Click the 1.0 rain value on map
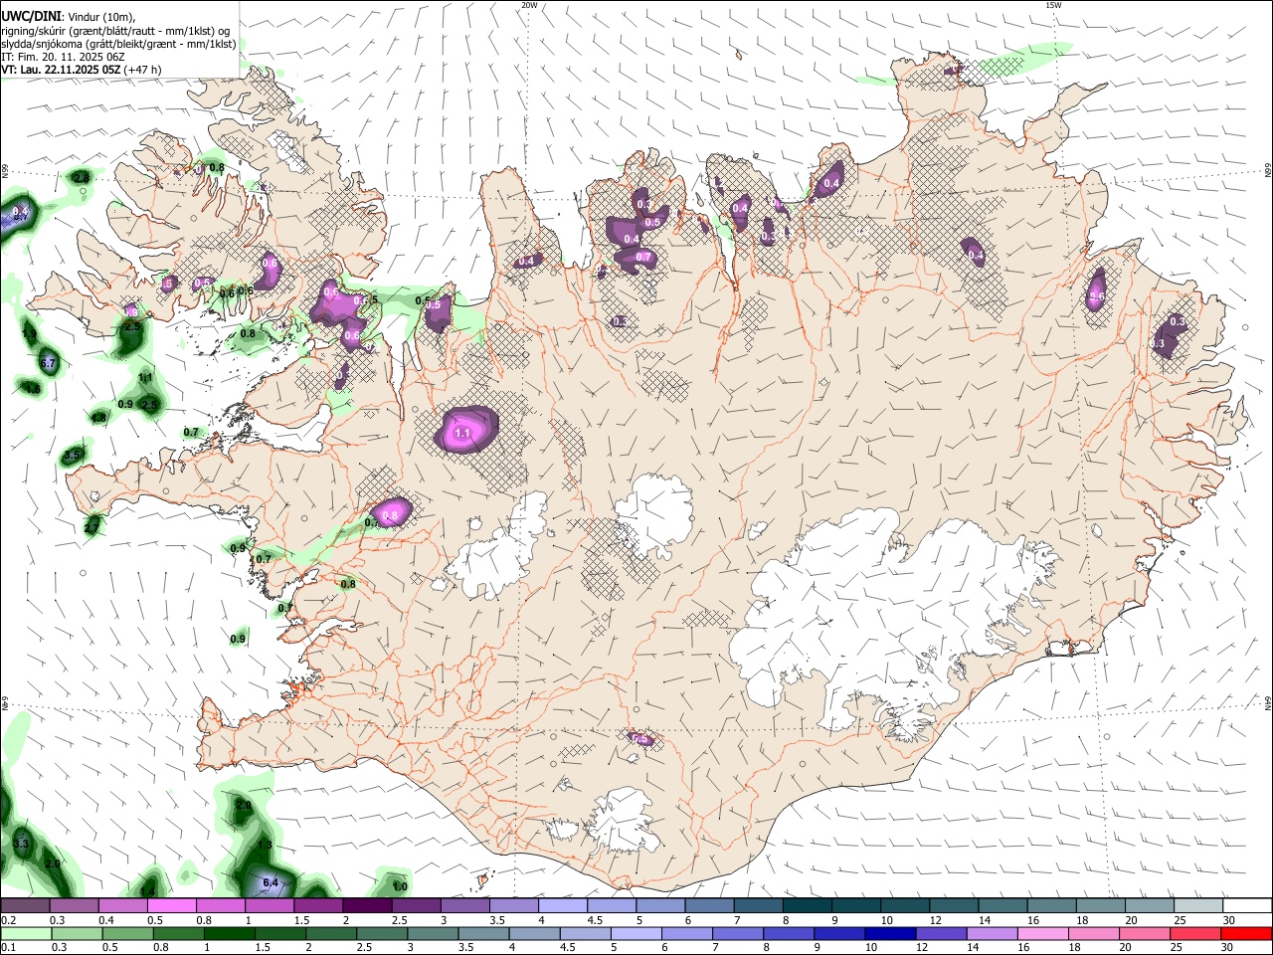 tap(400, 886)
